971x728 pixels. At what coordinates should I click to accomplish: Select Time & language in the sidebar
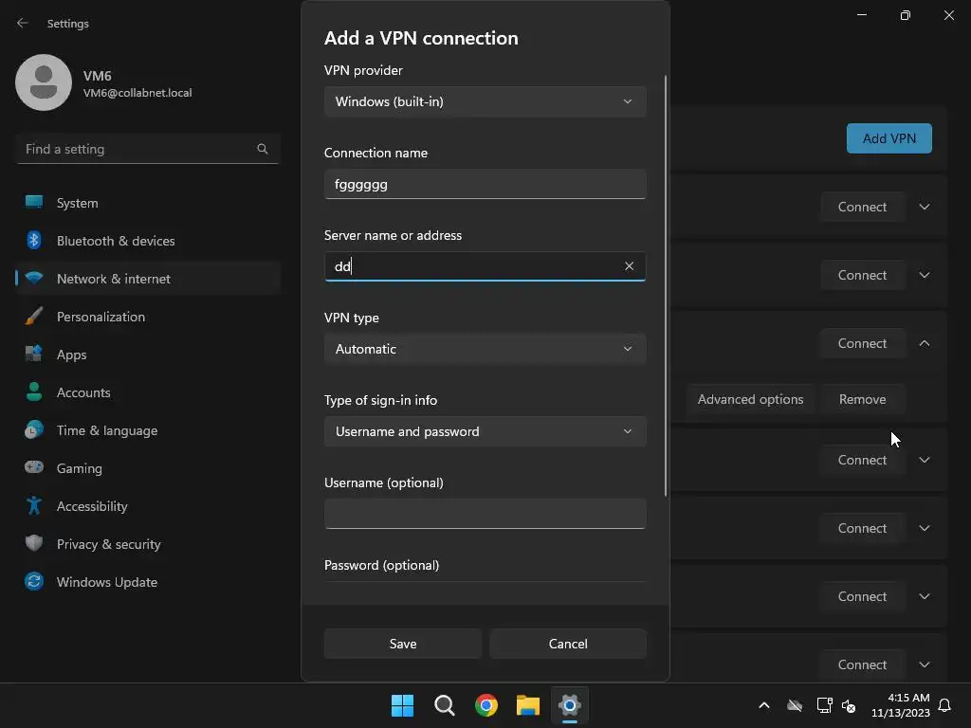pos(107,430)
